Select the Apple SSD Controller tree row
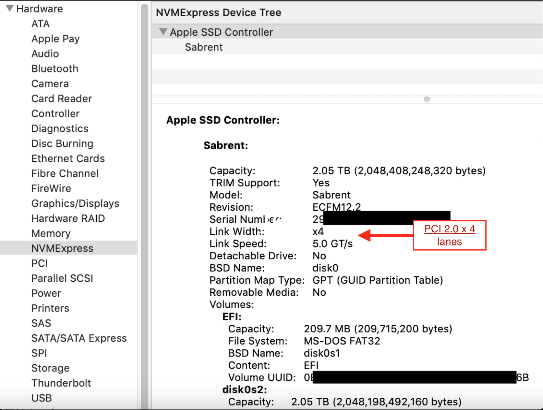The image size is (543, 410). point(347,32)
